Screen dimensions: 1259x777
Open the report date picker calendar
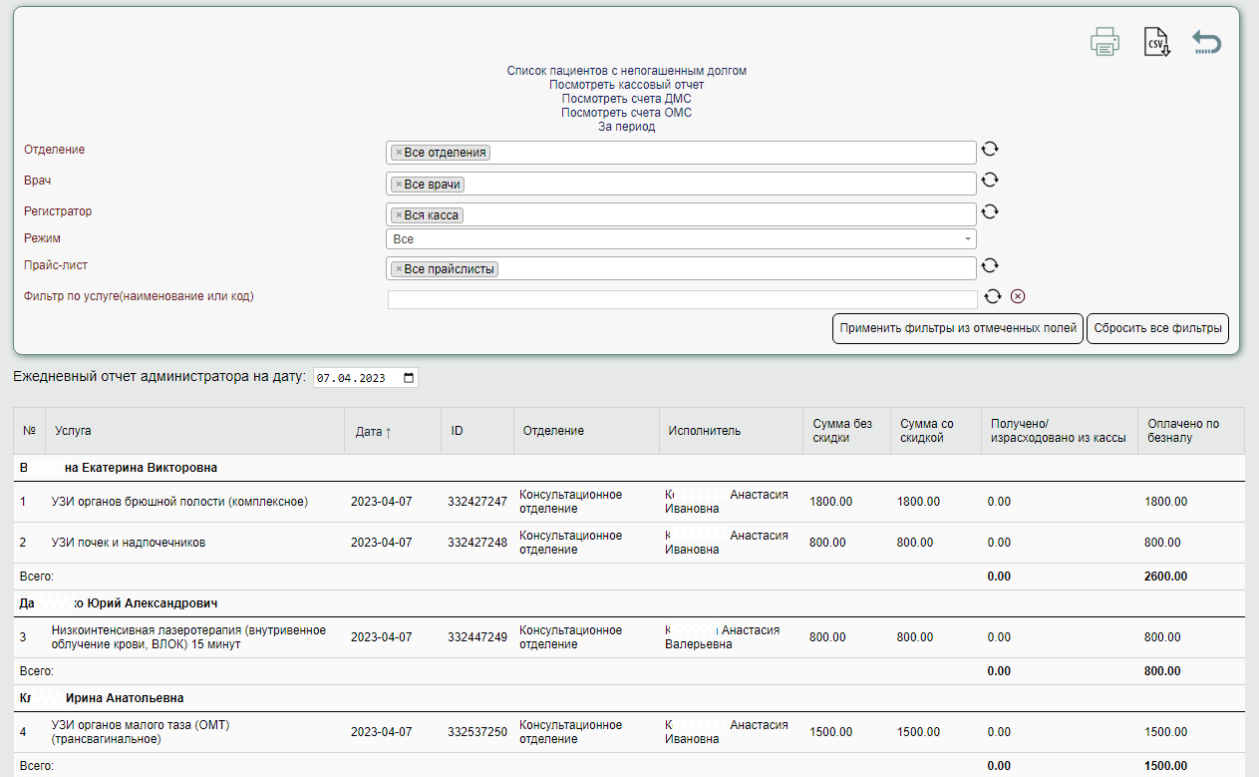tap(409, 378)
